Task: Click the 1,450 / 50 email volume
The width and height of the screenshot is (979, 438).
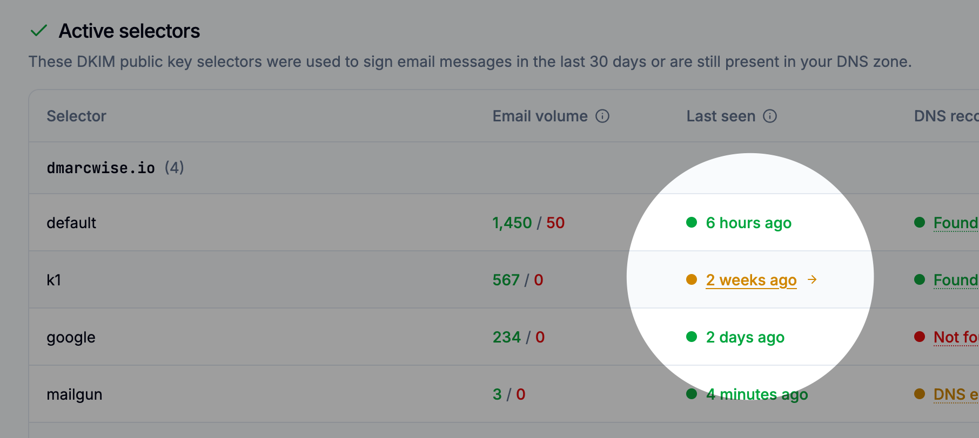Action: tap(528, 223)
